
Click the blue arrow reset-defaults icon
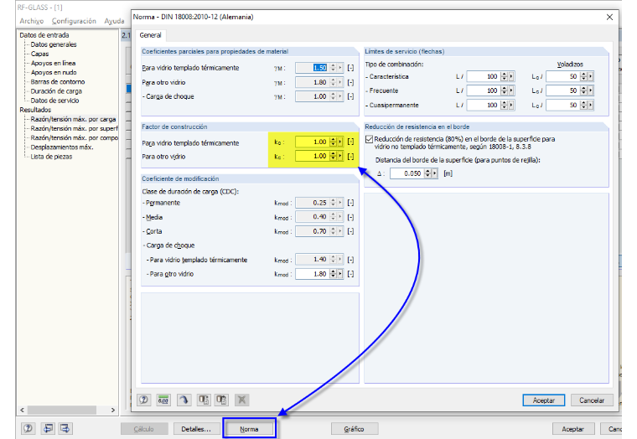tap(184, 400)
